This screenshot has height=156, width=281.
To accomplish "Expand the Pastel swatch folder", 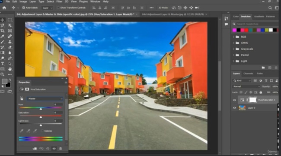I will 234,55.
